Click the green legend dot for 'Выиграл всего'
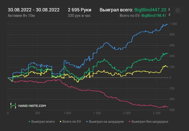This screenshot has width=189, height=131. click(x=29, y=122)
